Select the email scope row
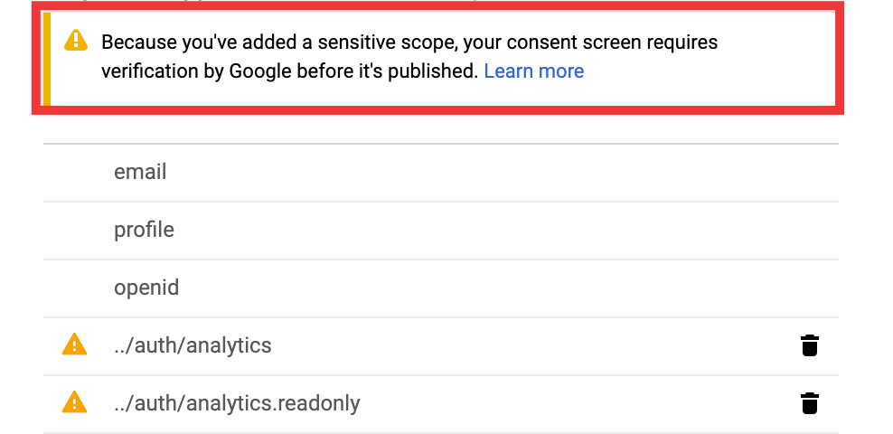The height and width of the screenshot is (434, 893). pyautogui.click(x=140, y=172)
